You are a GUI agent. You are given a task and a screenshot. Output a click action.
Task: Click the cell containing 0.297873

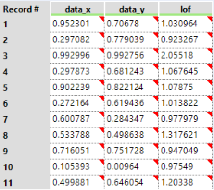point(77,72)
